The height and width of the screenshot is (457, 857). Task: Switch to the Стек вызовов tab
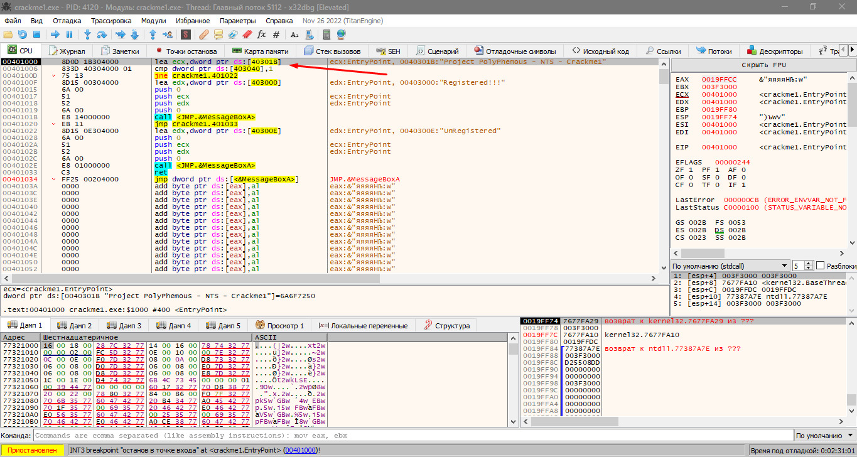point(331,51)
